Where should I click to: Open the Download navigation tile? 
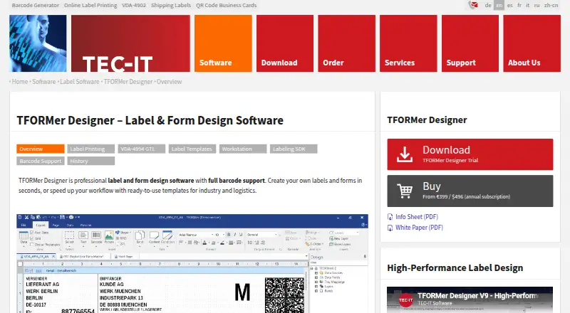coord(285,43)
